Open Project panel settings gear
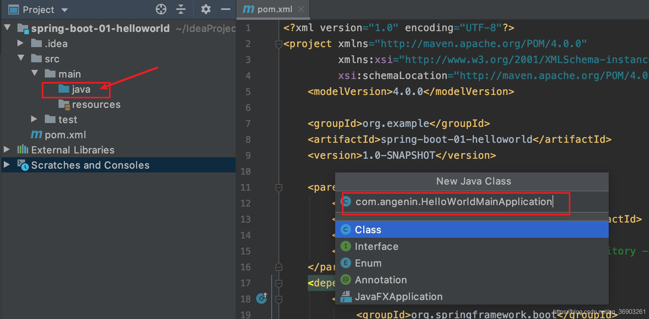 (x=206, y=9)
